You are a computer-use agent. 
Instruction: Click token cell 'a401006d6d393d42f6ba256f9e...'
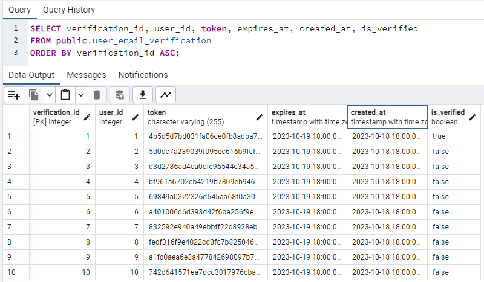(x=206, y=212)
